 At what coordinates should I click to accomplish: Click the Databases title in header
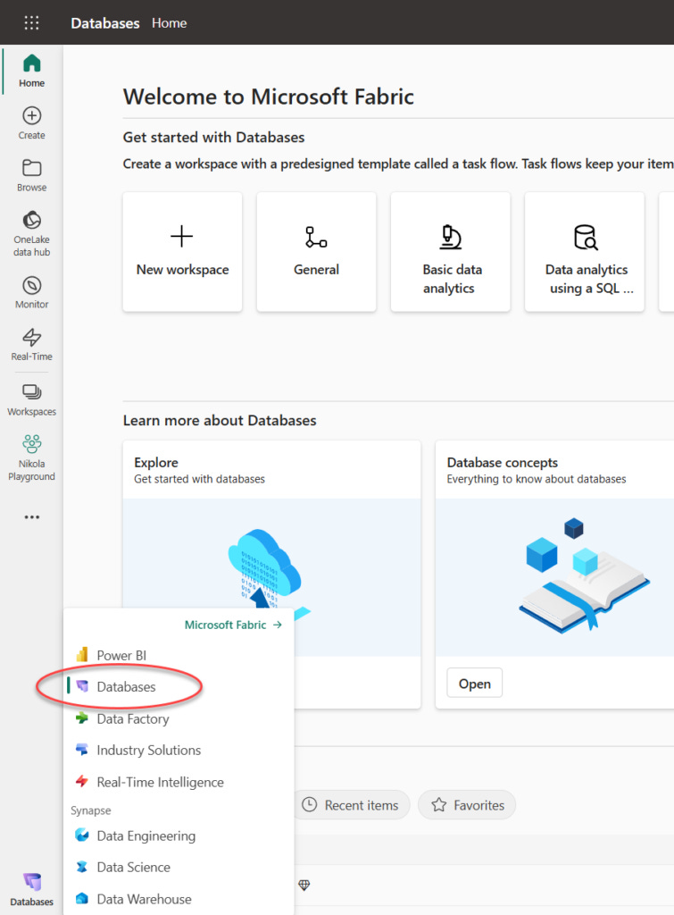pyautogui.click(x=105, y=23)
